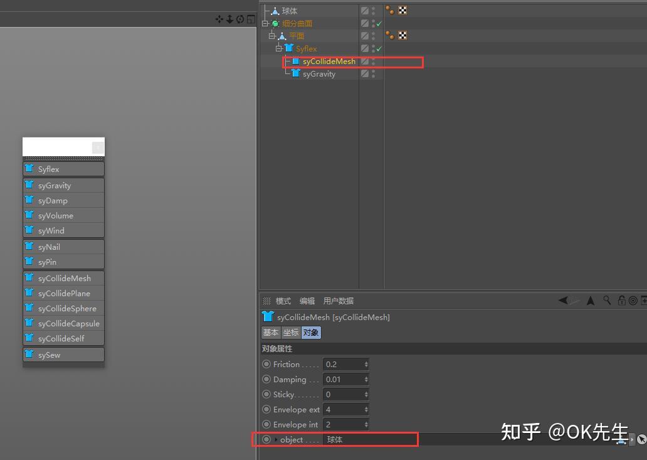
Task: Collapse the Syflex tag children expander
Action: (x=278, y=48)
